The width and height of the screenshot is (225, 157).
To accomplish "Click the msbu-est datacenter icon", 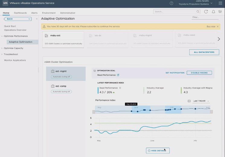I will click(x=46, y=36).
